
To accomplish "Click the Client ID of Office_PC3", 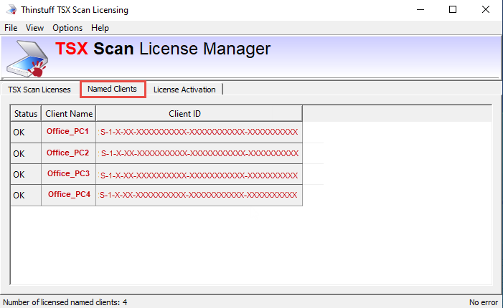I will click(x=199, y=175).
